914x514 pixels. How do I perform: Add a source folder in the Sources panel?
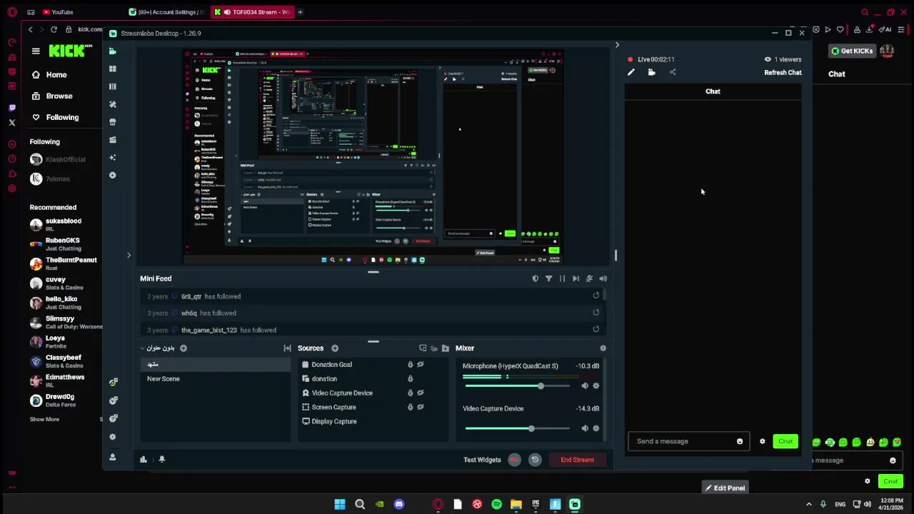(446, 348)
